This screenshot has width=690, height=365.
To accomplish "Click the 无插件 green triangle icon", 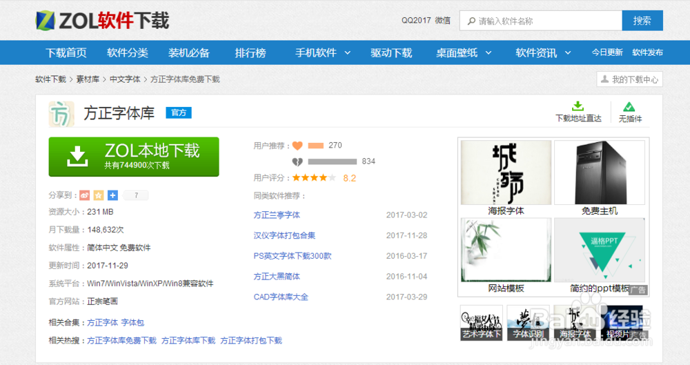I will 629,106.
